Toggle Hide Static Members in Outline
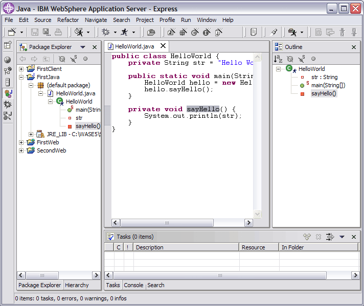Viewport: 364px width, 306px height. point(302,59)
